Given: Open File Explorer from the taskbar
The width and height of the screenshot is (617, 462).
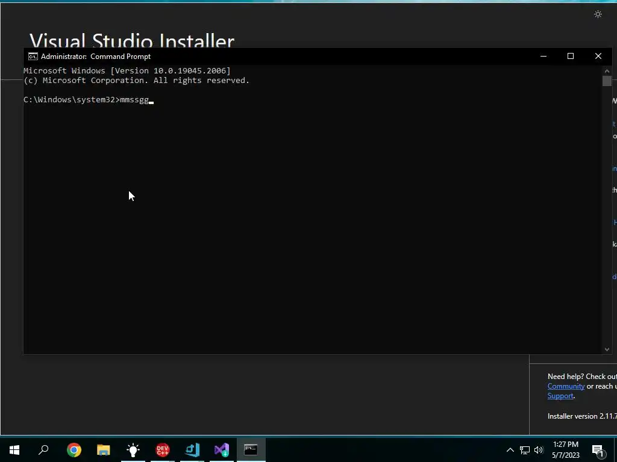Looking at the screenshot, I should click(x=104, y=450).
